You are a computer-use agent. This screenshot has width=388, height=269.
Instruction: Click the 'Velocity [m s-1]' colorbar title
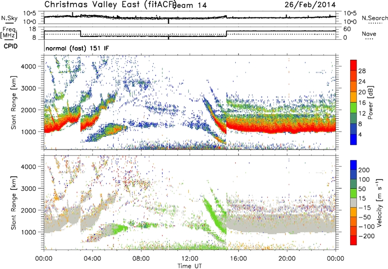pos(379,203)
